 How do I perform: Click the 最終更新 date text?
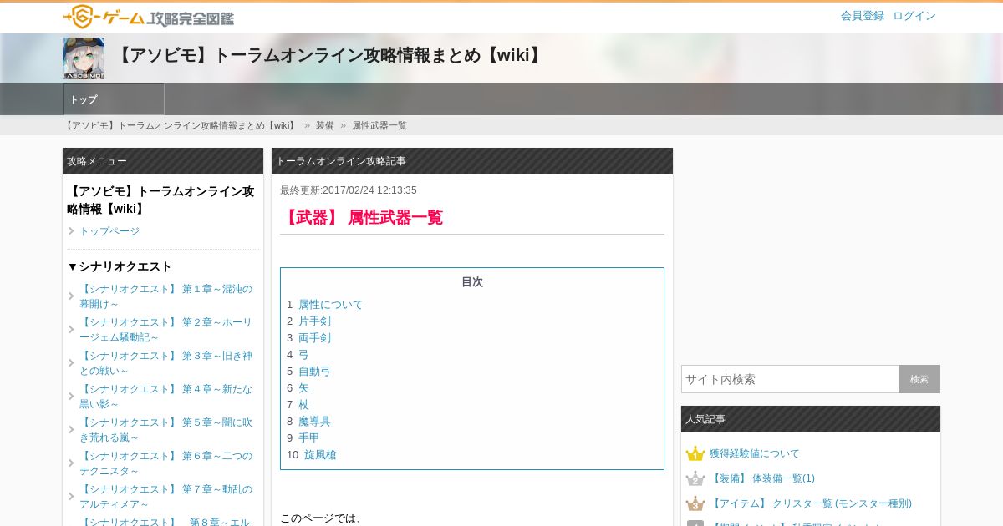[x=349, y=190]
